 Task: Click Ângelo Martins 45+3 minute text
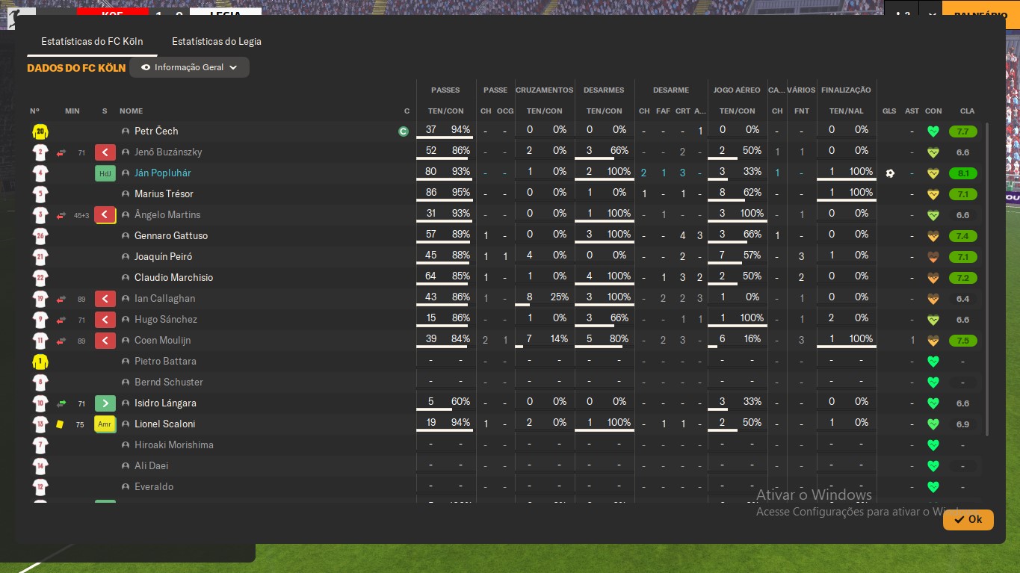pos(81,216)
